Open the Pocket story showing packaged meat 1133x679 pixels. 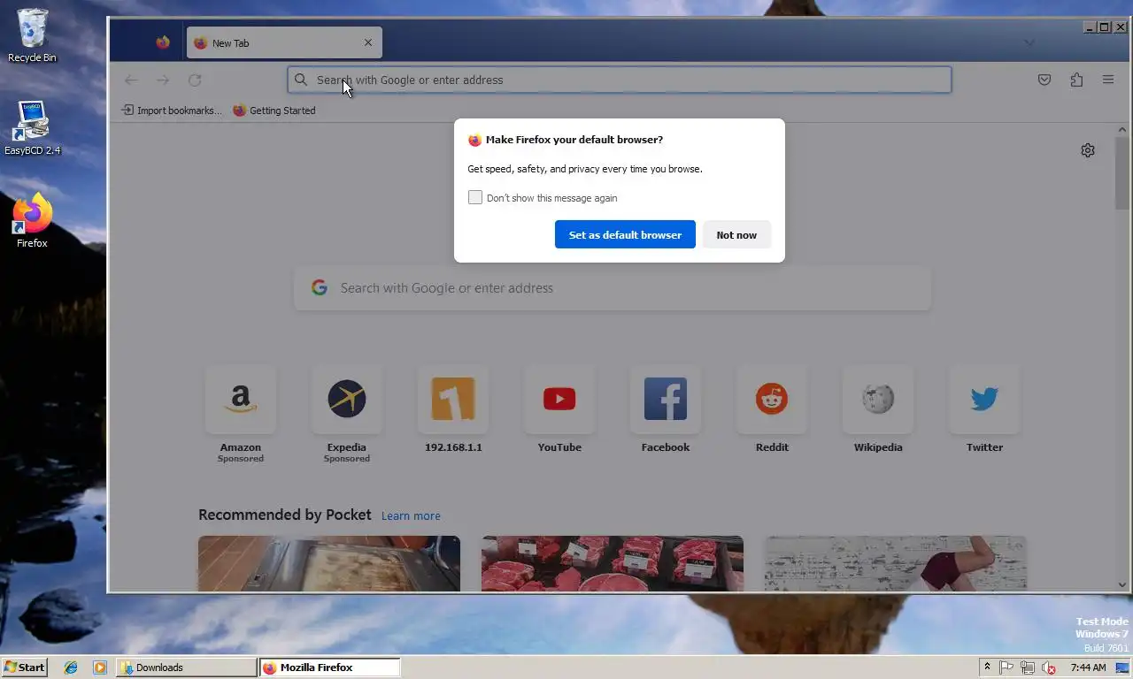tap(613, 563)
